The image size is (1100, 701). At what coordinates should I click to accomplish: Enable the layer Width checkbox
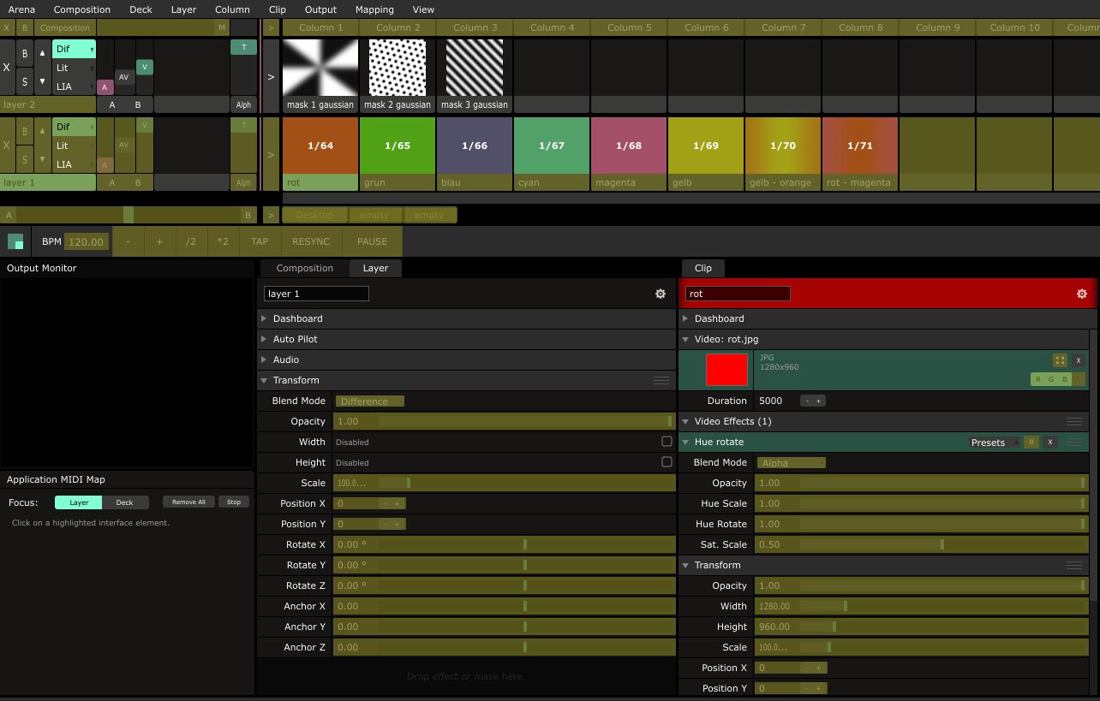coord(667,442)
